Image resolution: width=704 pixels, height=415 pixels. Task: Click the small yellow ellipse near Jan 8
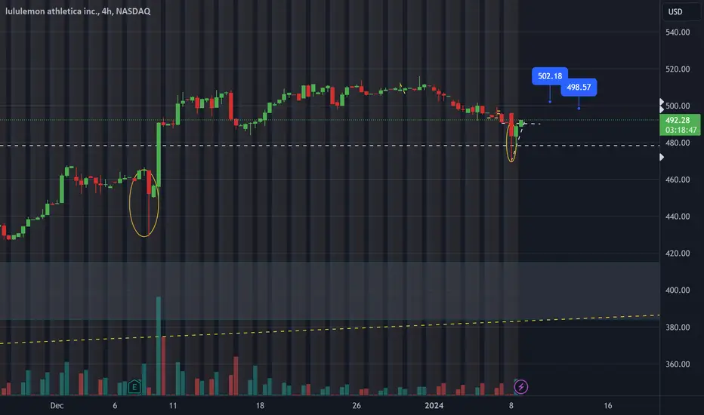click(x=511, y=140)
